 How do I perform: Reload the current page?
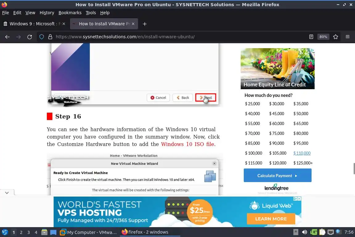click(x=30, y=37)
